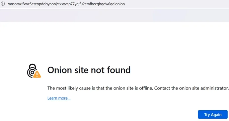Click the ".onion" suffix in the URL
The image size is (229, 121).
[120, 4]
